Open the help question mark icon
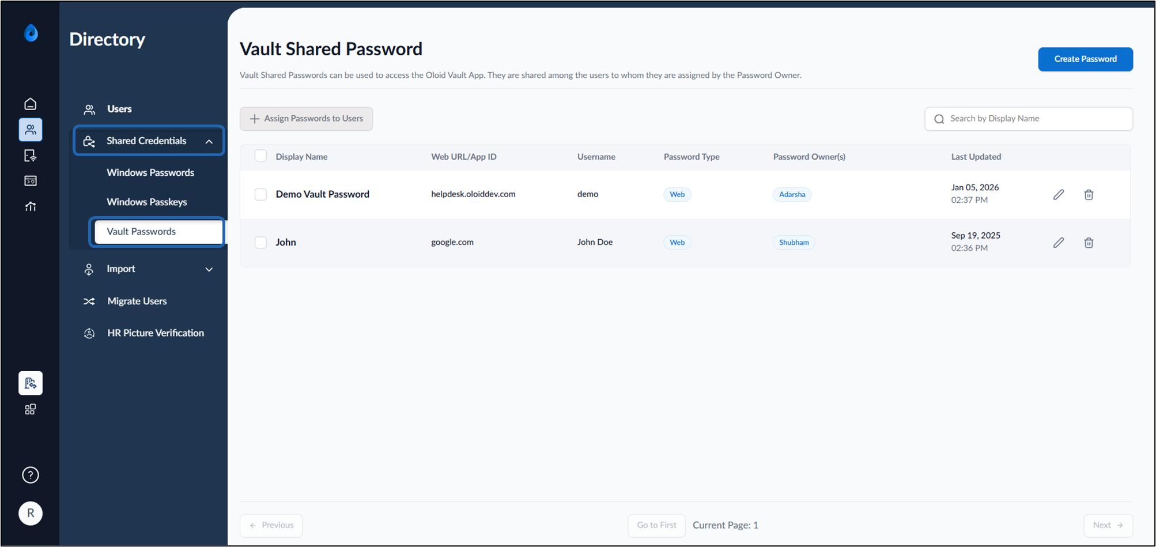The height and width of the screenshot is (547, 1156). tap(31, 475)
